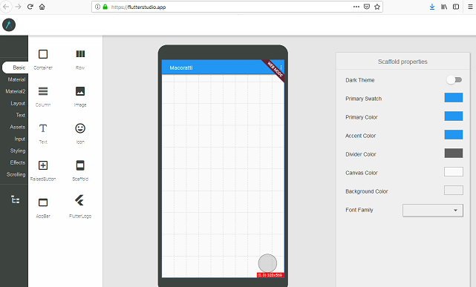Switch to the Text widgets tab

pos(21,115)
